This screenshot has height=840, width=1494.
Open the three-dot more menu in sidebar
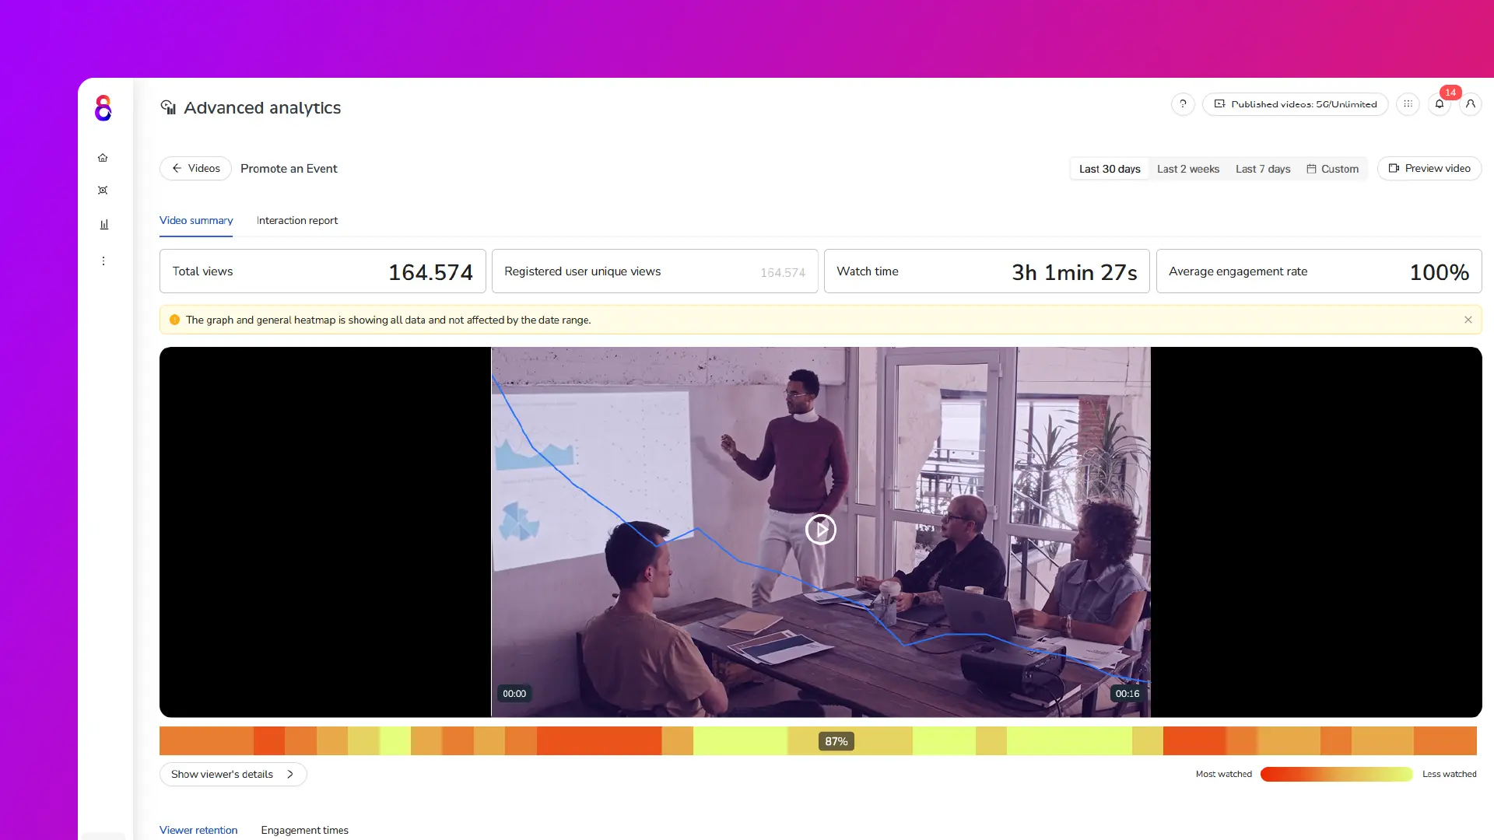103,261
